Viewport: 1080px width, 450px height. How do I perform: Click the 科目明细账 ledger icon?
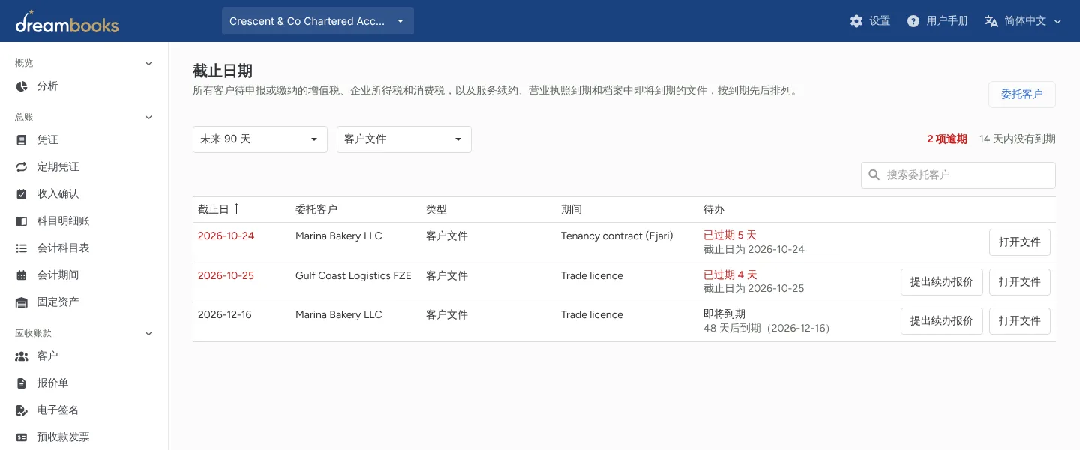(x=22, y=221)
